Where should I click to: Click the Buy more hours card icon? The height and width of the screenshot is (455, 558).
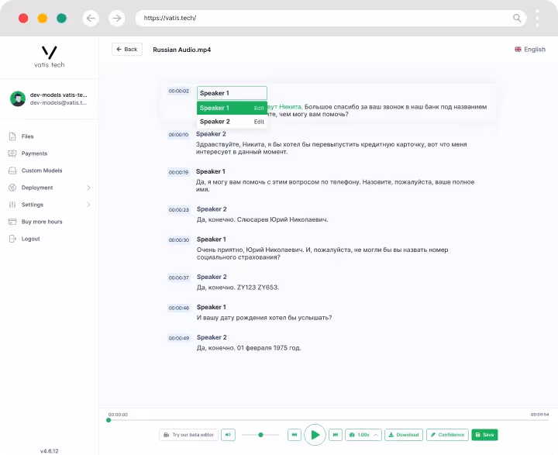tap(12, 222)
